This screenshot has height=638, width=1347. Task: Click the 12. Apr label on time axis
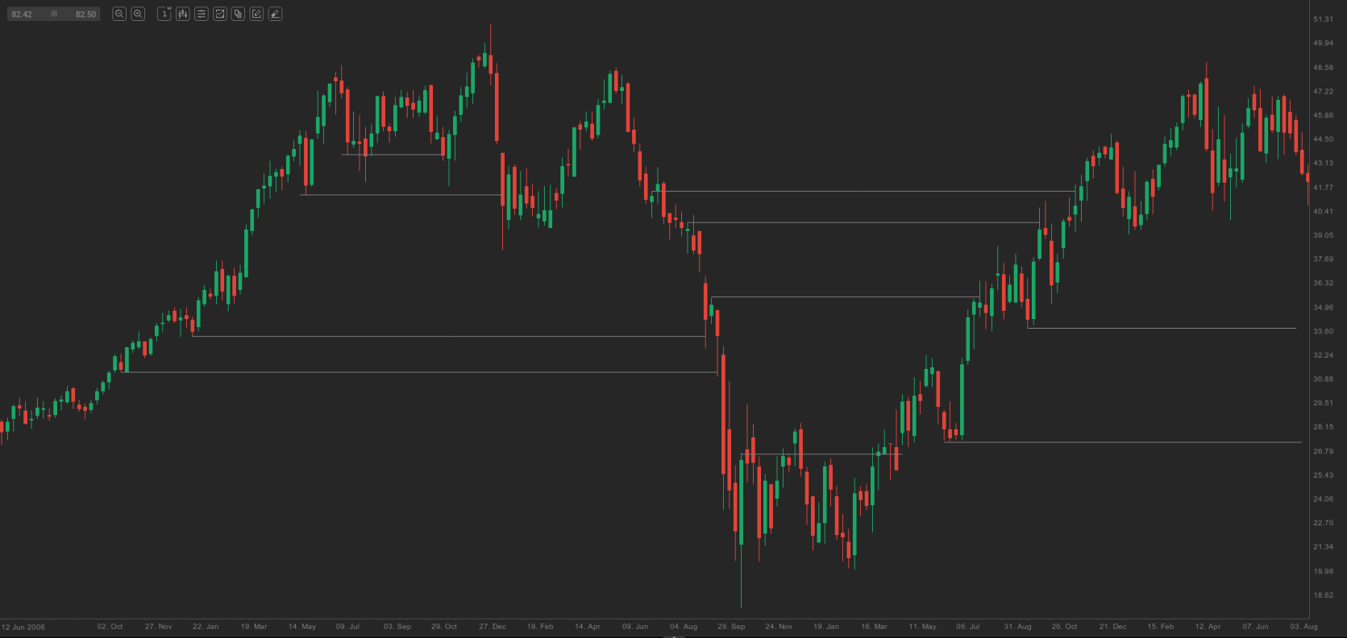point(1208,626)
